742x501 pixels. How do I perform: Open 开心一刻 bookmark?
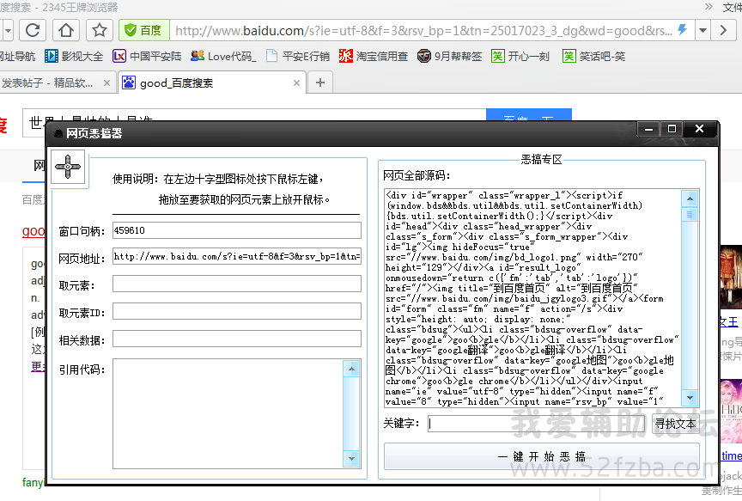click(520, 57)
